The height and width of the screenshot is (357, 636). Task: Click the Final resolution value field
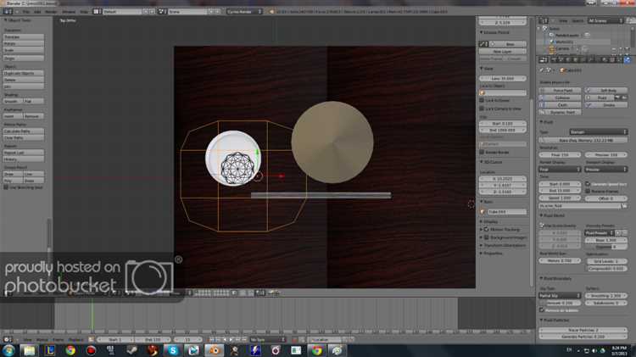[560, 155]
